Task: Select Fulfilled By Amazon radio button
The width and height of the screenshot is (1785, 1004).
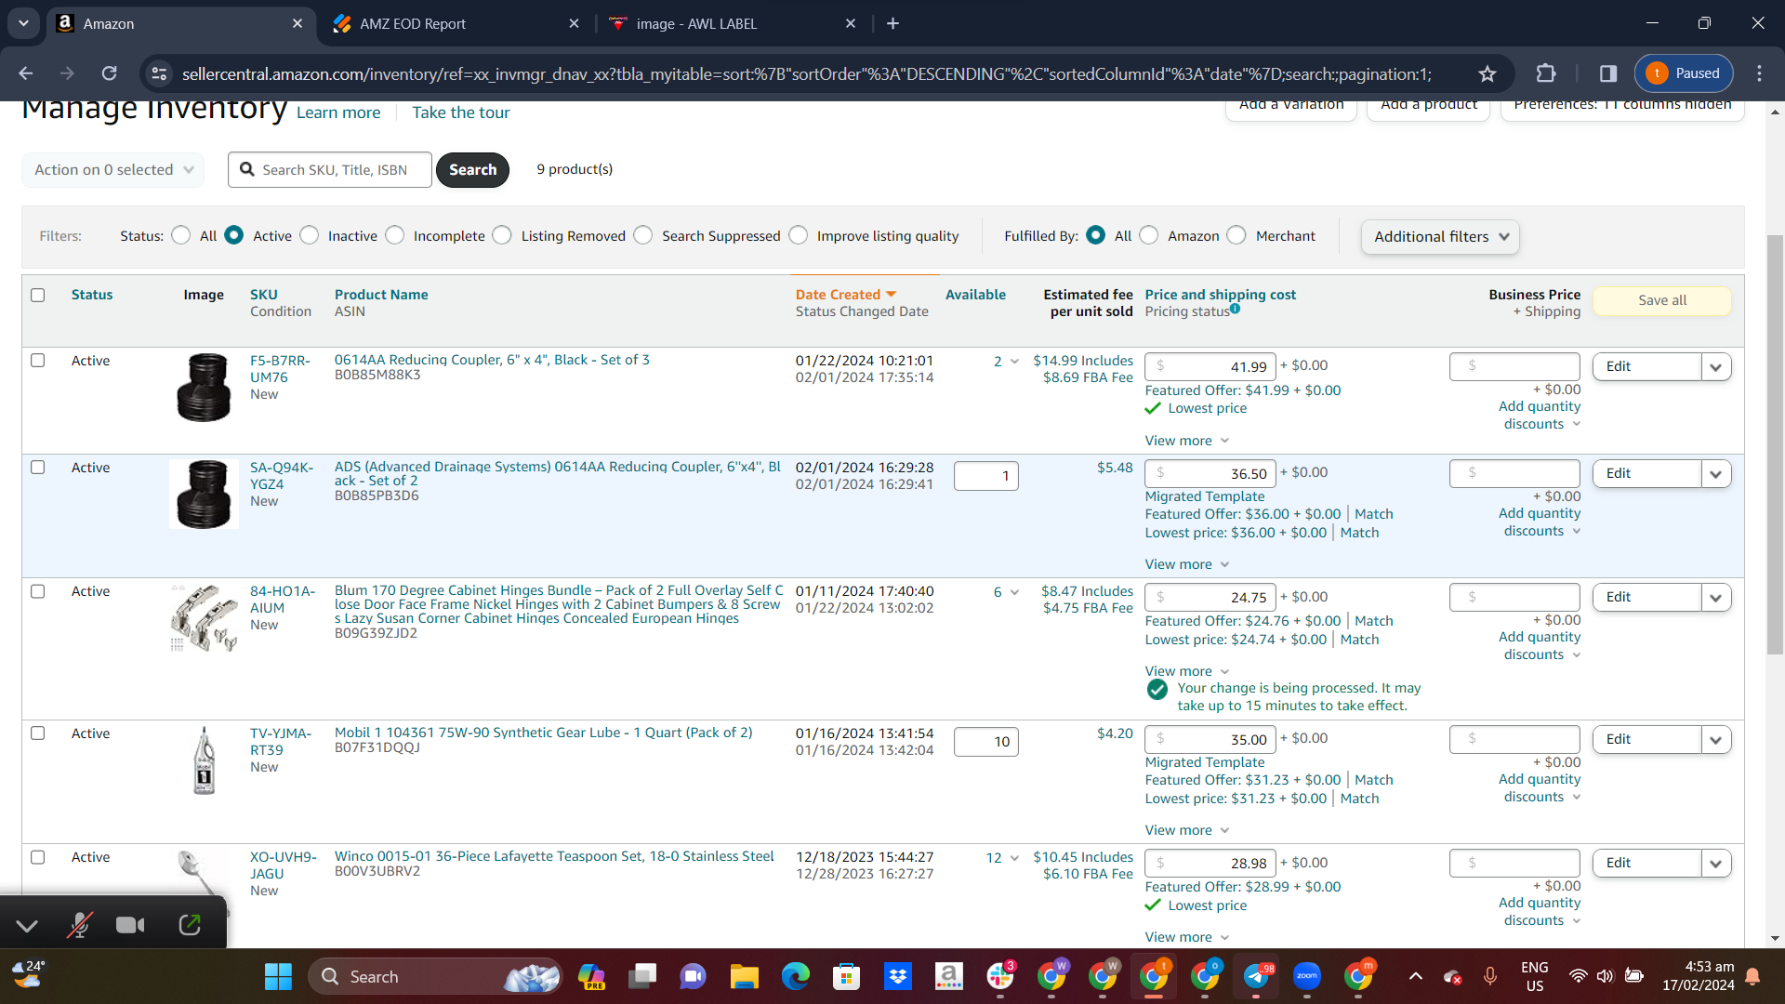Action: 1149,236
